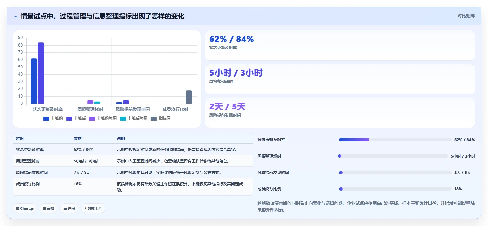
Task: Click the 进度 tag chip
Action: tap(69, 208)
